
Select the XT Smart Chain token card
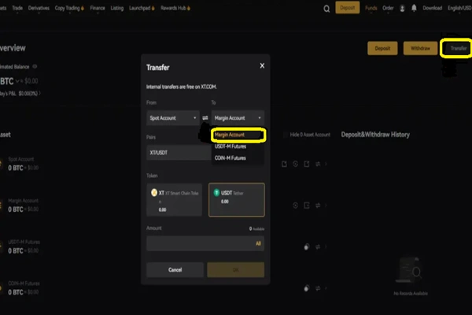point(175,199)
